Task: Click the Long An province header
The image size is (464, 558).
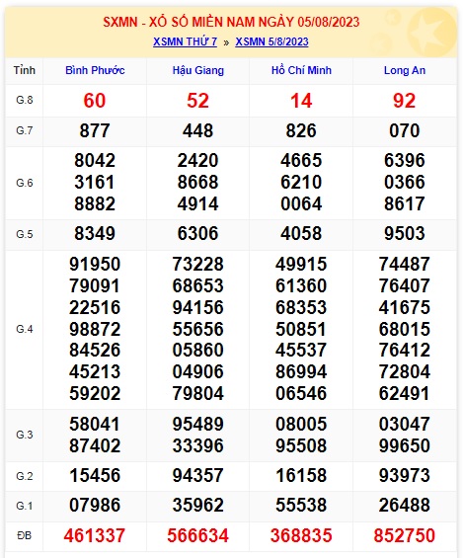Action: point(405,70)
